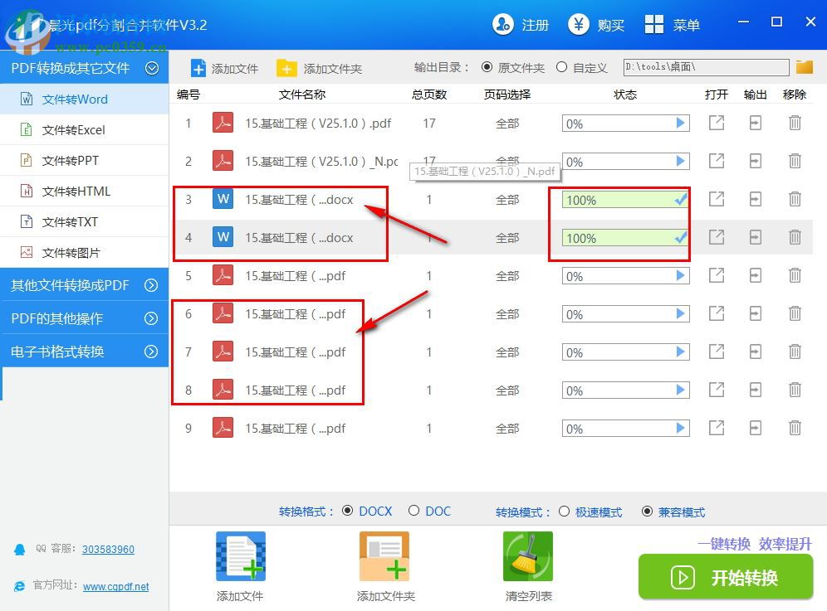Viewport: 827px width, 611px height.
Task: Click the 添加文件 icon at the bottom
Action: (x=239, y=555)
